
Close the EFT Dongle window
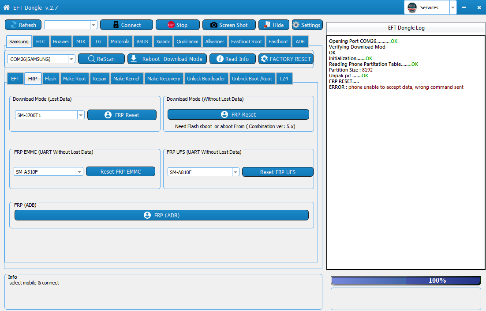click(479, 8)
